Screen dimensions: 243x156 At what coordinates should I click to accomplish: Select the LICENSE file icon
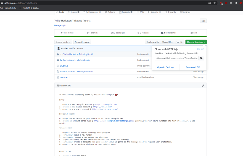coord(58,66)
